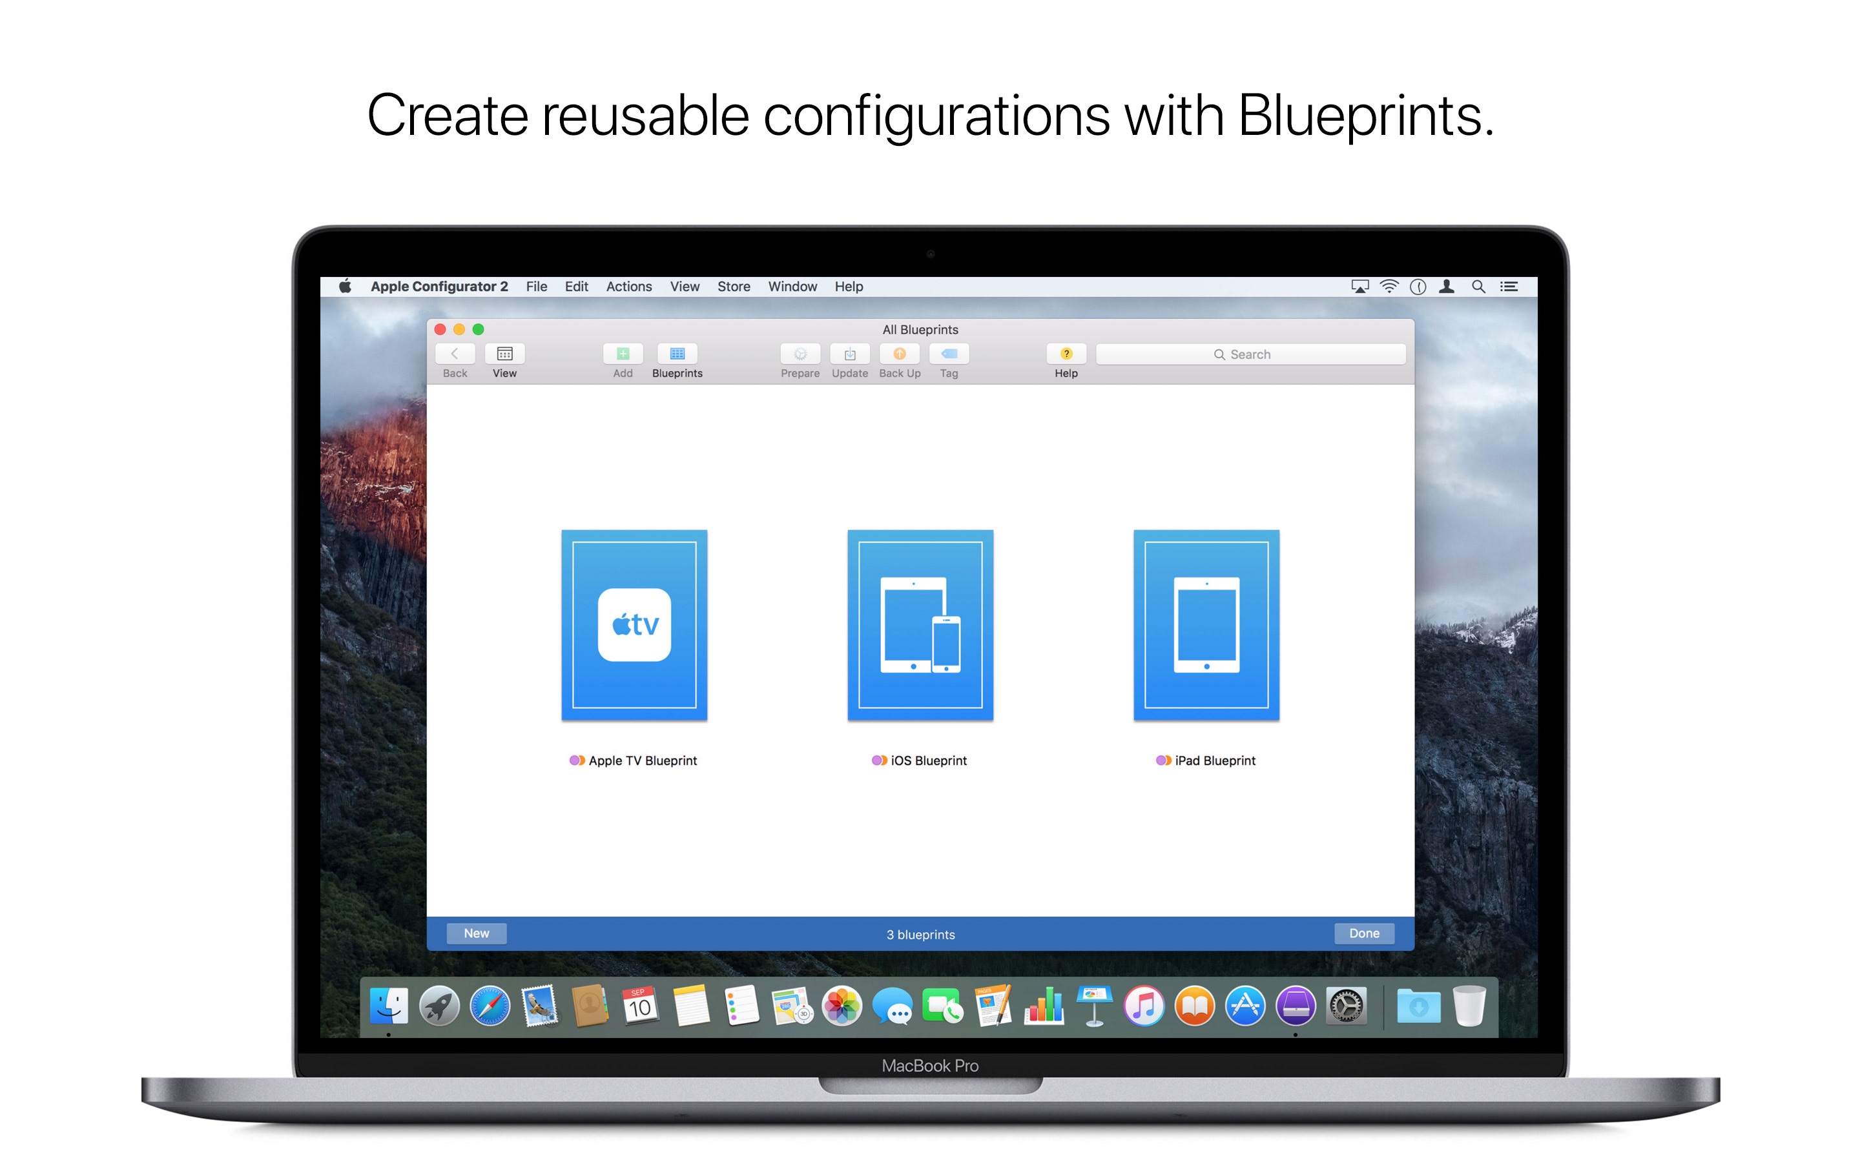Open the Store menu
This screenshot has height=1162, width=1860.
point(734,286)
